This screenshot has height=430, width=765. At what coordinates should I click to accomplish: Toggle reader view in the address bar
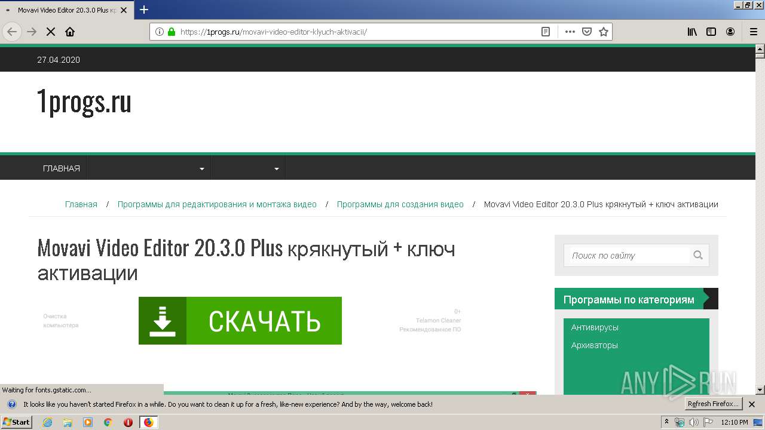(x=546, y=32)
